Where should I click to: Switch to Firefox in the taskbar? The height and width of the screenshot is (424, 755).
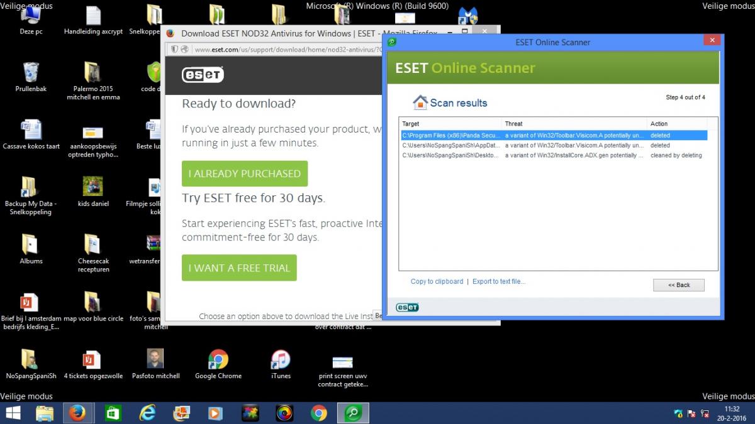point(78,413)
